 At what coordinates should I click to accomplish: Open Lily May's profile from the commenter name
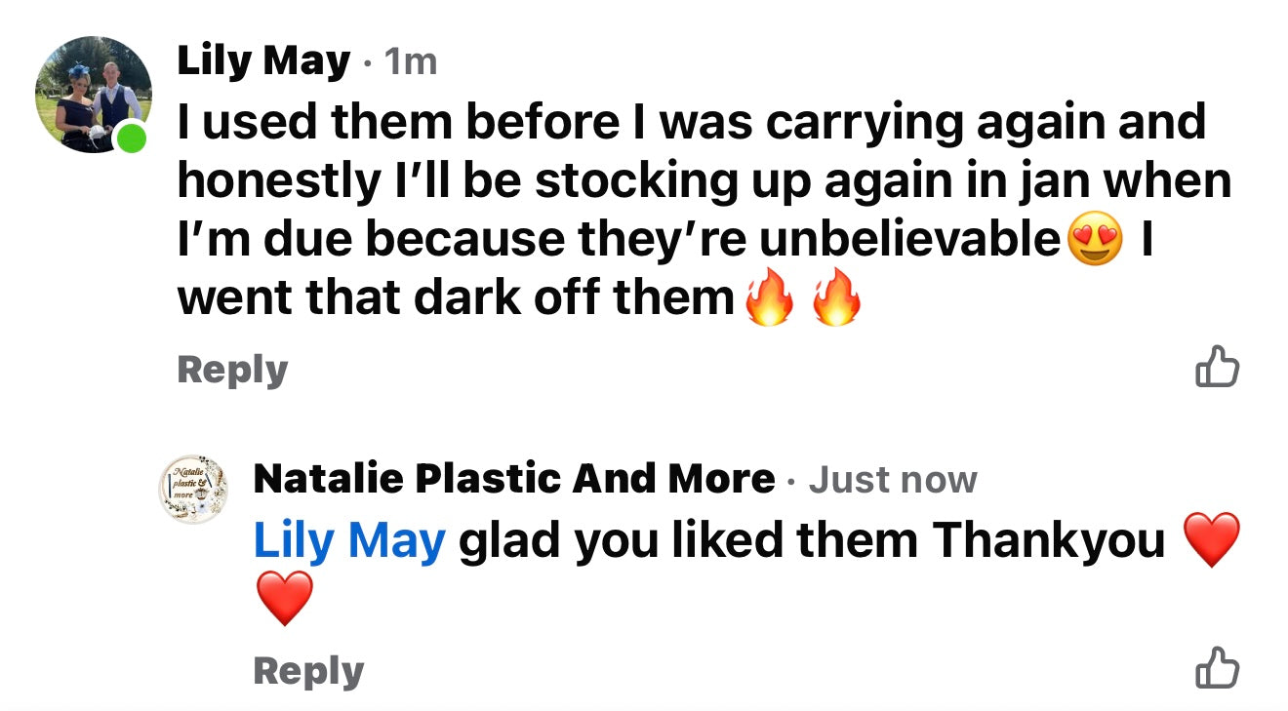[262, 62]
